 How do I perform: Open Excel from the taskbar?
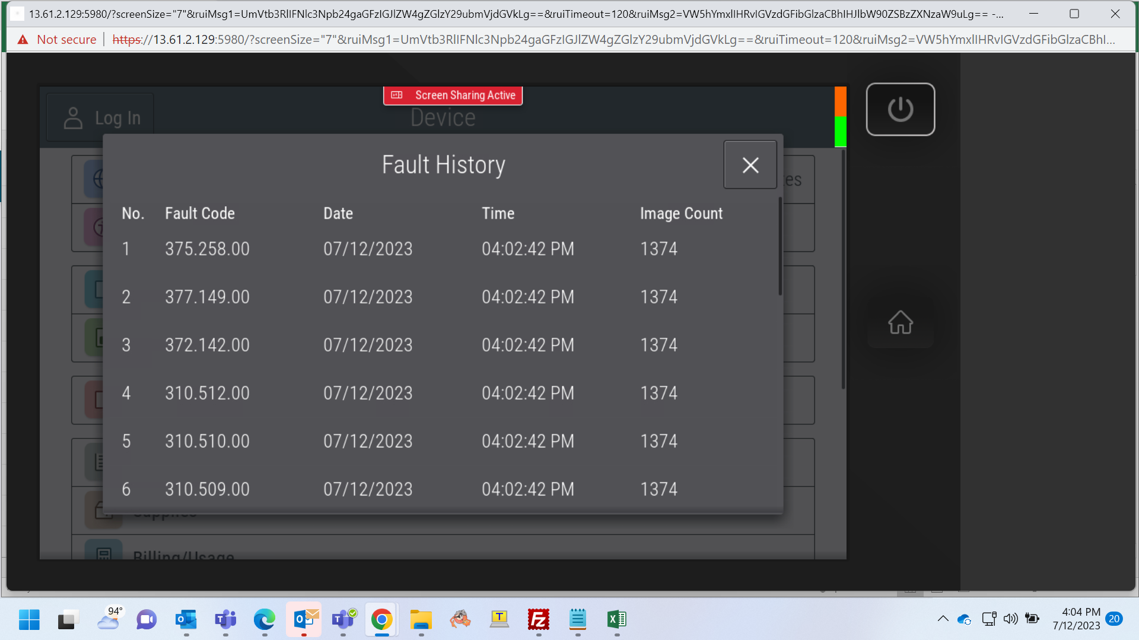pos(617,620)
